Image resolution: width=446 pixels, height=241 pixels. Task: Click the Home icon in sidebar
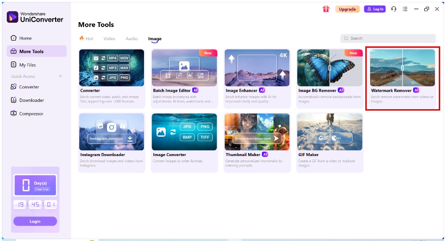tap(14, 38)
